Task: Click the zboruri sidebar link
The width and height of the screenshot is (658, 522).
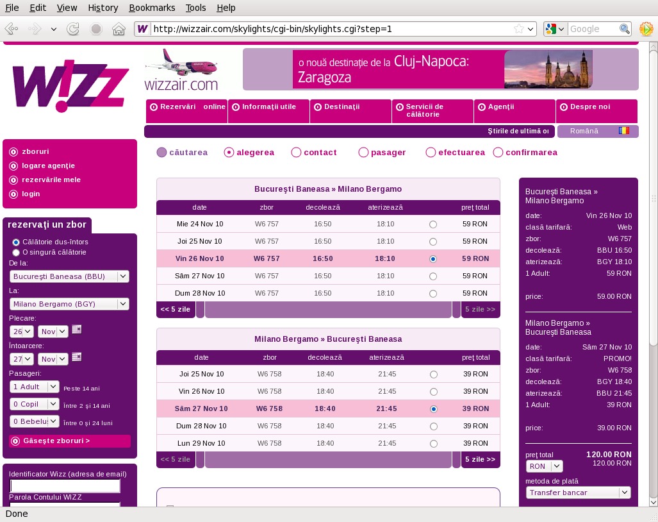Action: 35,151
